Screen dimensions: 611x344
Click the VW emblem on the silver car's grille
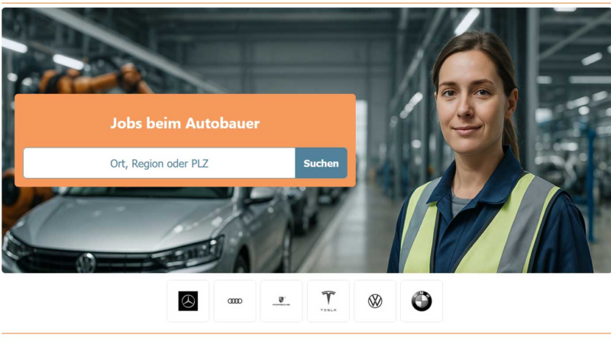tap(86, 262)
